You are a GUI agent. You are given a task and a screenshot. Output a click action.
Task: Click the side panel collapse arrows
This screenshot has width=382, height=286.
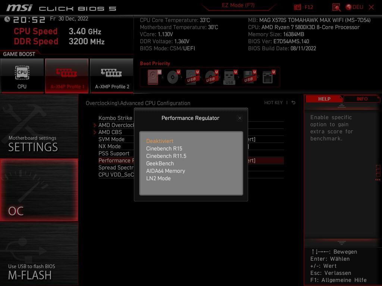[378, 180]
